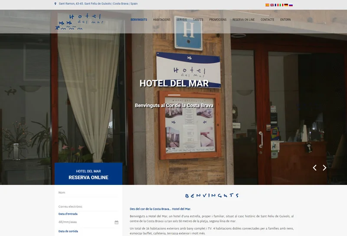This screenshot has height=236, width=347.
Task: Switch language with the Russian flag
Action: coord(291,5)
